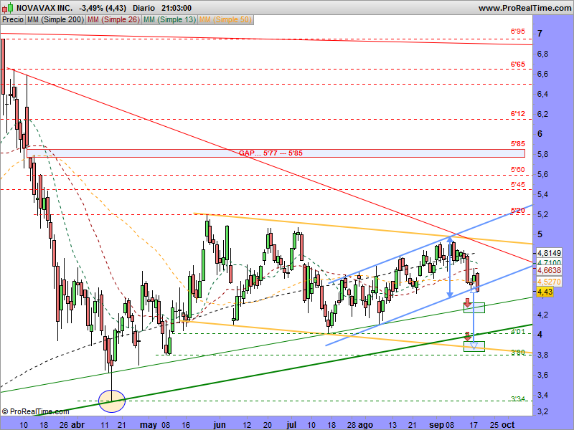The image size is (574, 430).
Task: Click the 3,6 value on the price scale
Action: click(543, 375)
